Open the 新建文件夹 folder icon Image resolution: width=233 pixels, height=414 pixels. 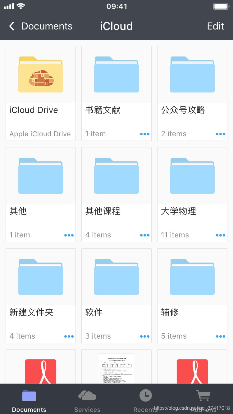41,277
